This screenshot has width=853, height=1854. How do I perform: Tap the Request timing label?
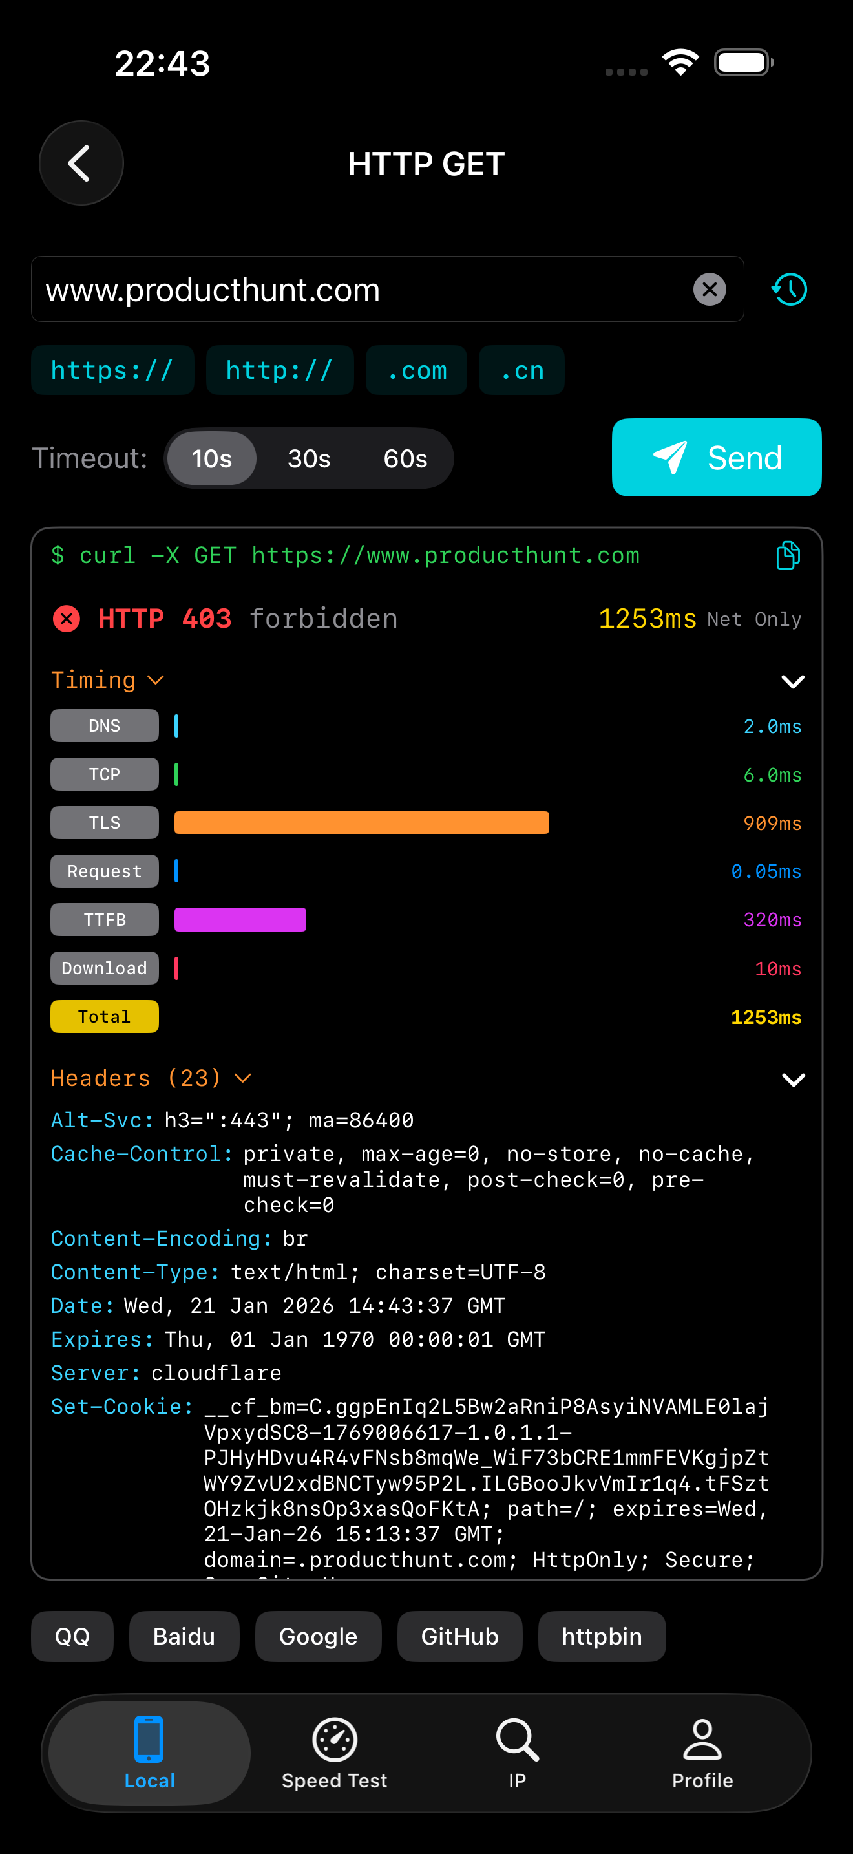click(x=104, y=871)
